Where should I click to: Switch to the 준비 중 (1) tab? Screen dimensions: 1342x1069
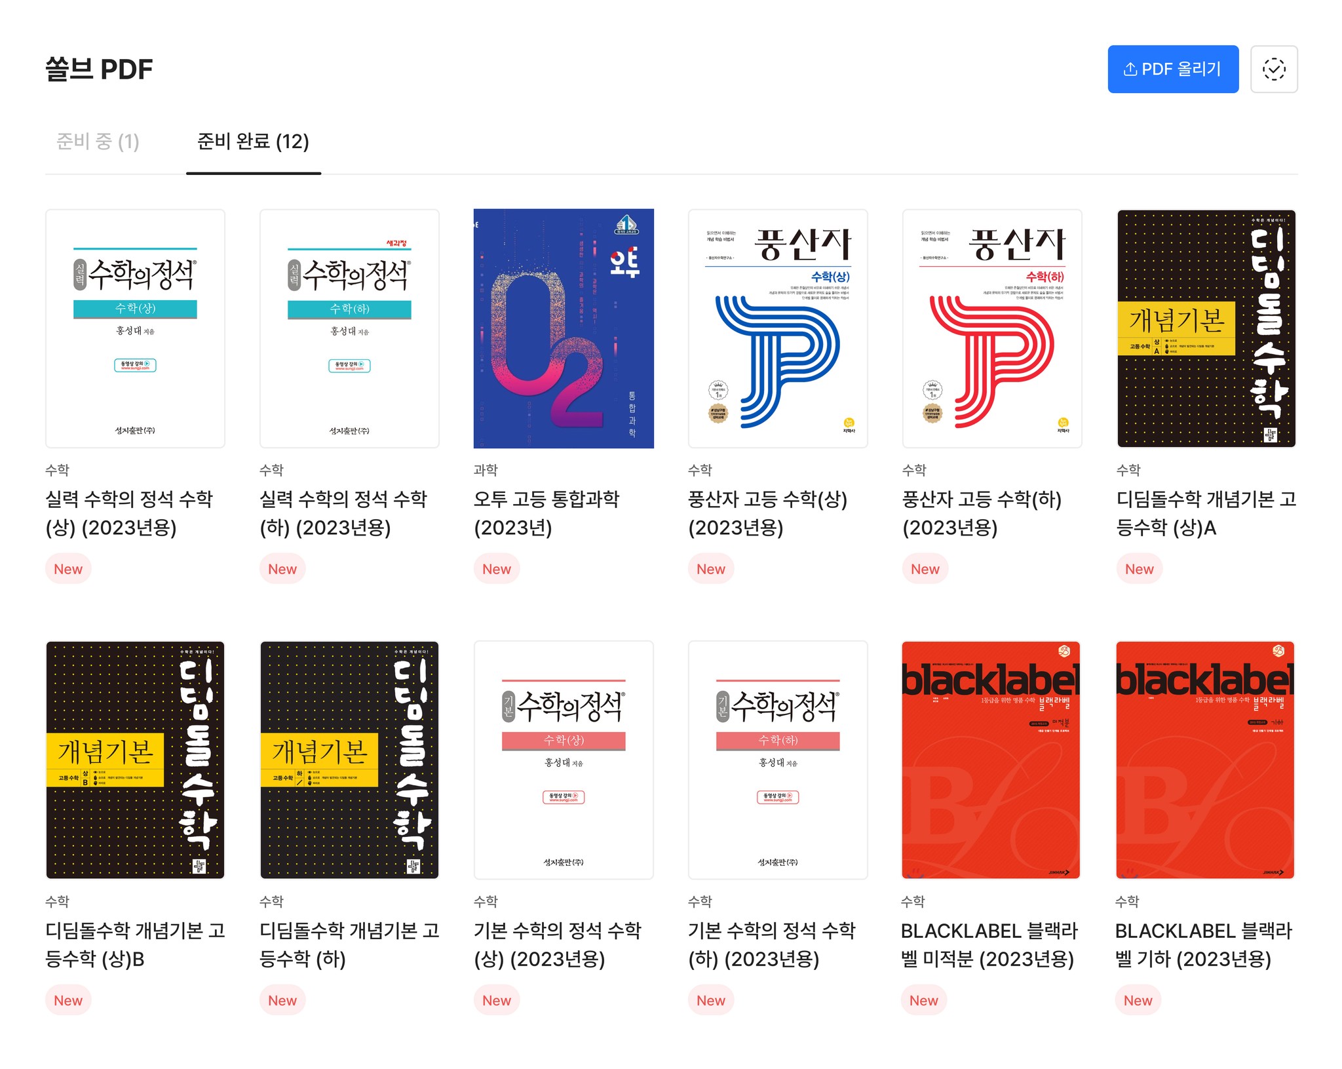pyautogui.click(x=98, y=141)
